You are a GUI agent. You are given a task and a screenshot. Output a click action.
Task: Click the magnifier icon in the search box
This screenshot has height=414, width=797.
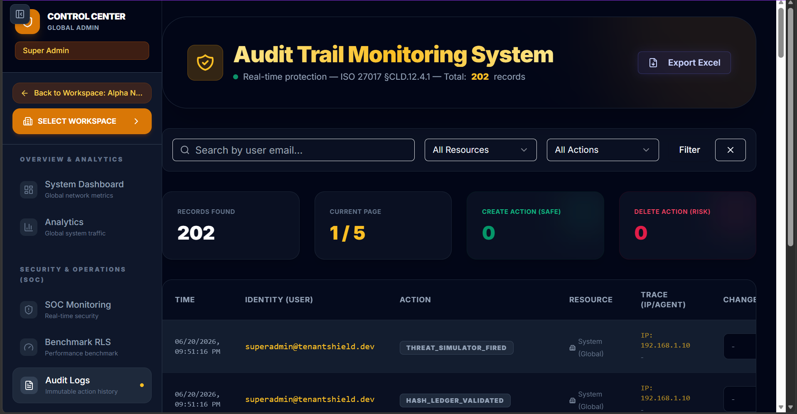point(185,150)
